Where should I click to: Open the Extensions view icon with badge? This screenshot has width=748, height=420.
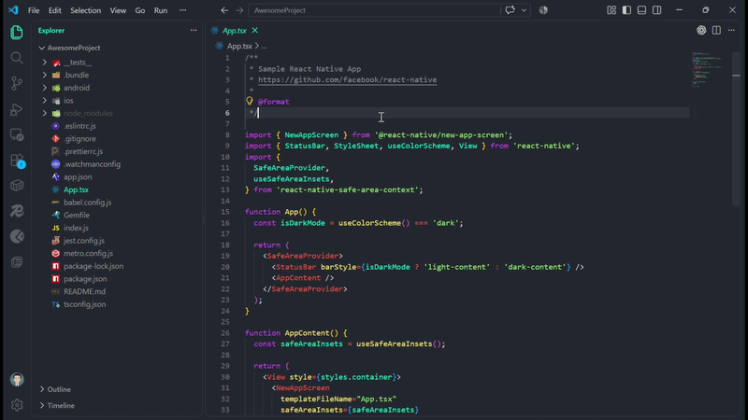pos(17,161)
